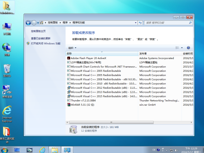Click Show Desktop monitor icon on taskbar
204x153 pixels.
tap(17, 150)
